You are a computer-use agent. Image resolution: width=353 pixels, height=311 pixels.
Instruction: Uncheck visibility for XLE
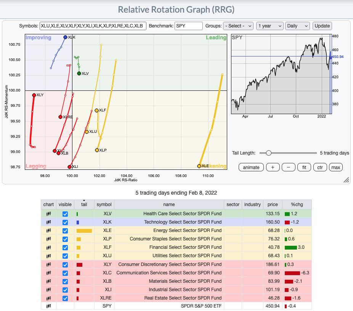point(65,231)
